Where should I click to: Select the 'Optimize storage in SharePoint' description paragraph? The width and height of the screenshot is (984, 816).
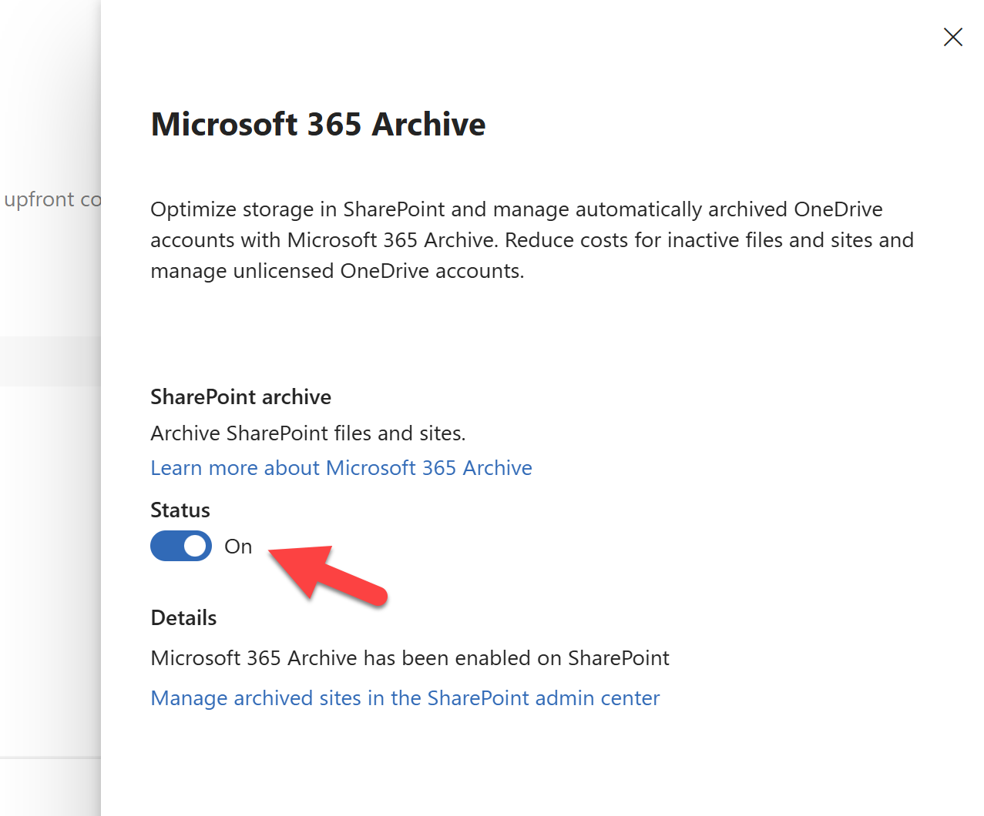532,240
